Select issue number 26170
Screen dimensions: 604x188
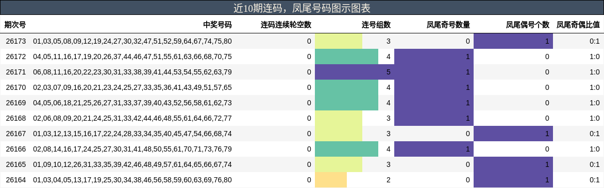click(16, 87)
